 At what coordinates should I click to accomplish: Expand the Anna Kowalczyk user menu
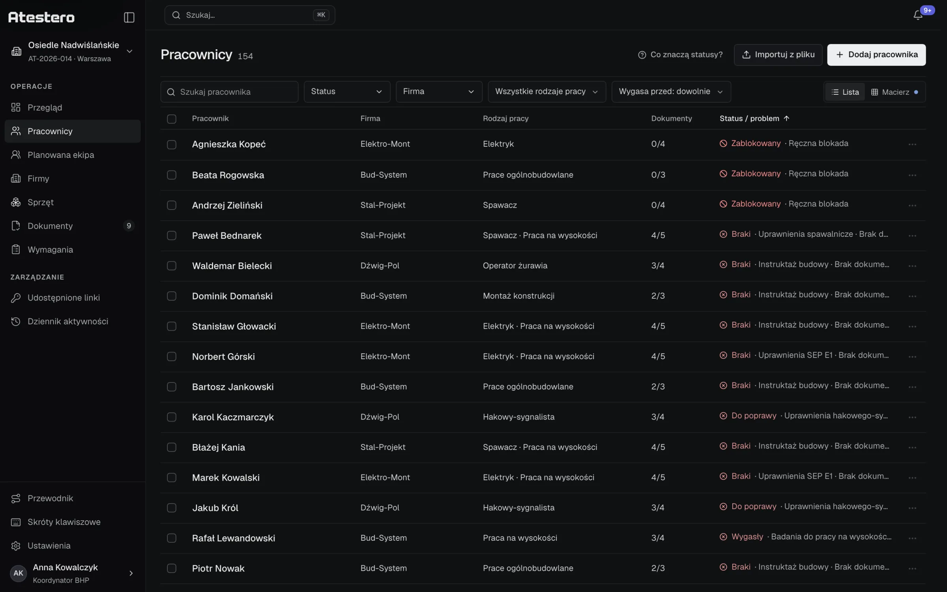click(x=73, y=573)
